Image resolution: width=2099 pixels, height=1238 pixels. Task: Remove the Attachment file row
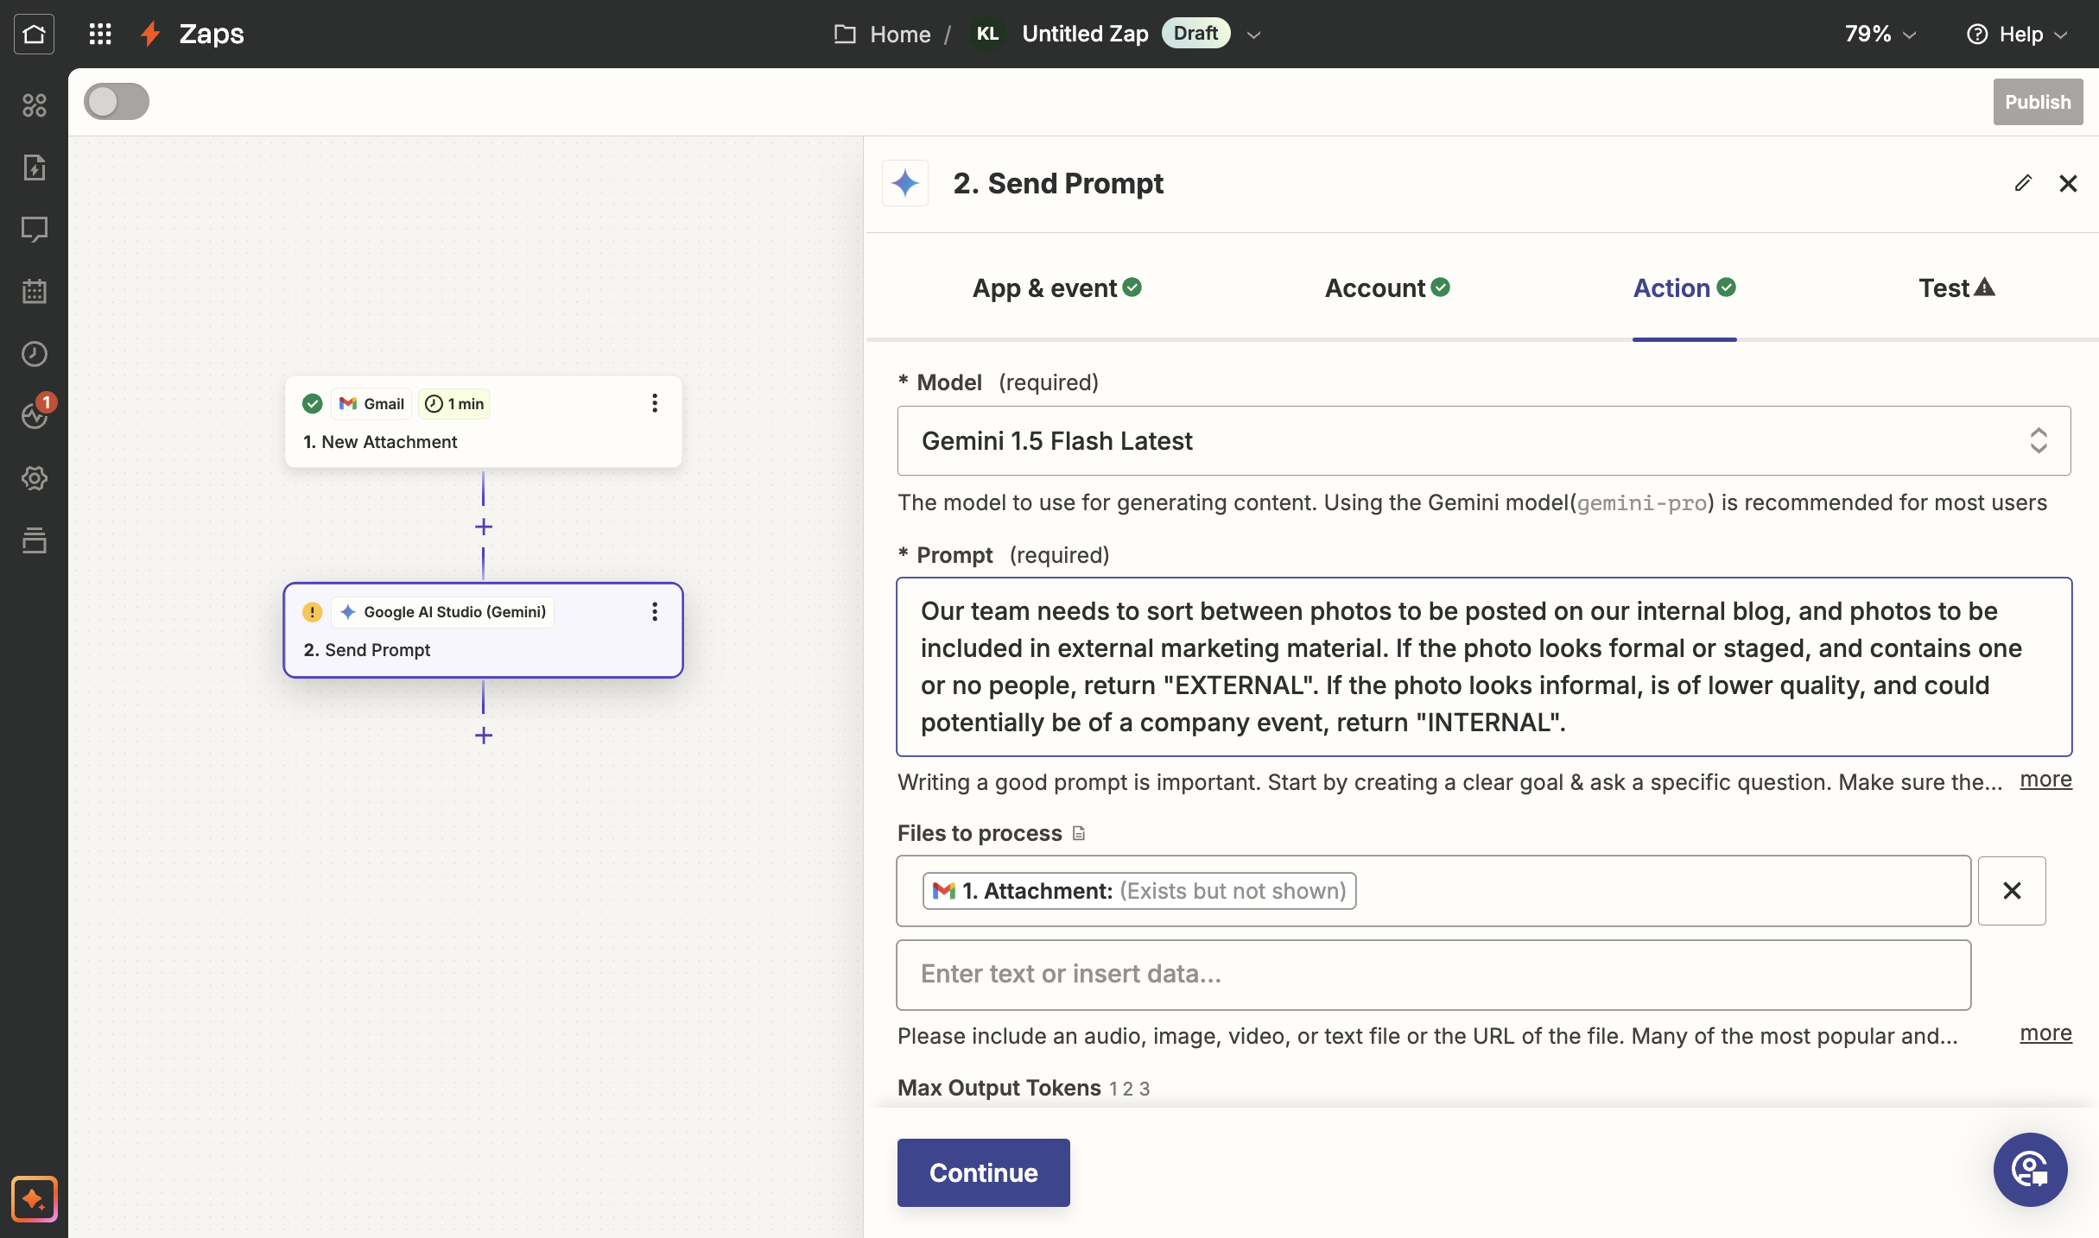pyautogui.click(x=2012, y=891)
